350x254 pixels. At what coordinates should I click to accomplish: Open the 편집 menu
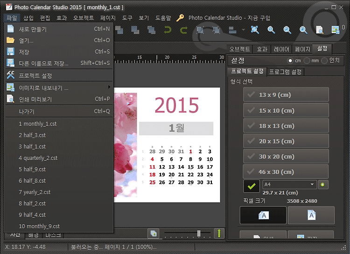point(45,18)
